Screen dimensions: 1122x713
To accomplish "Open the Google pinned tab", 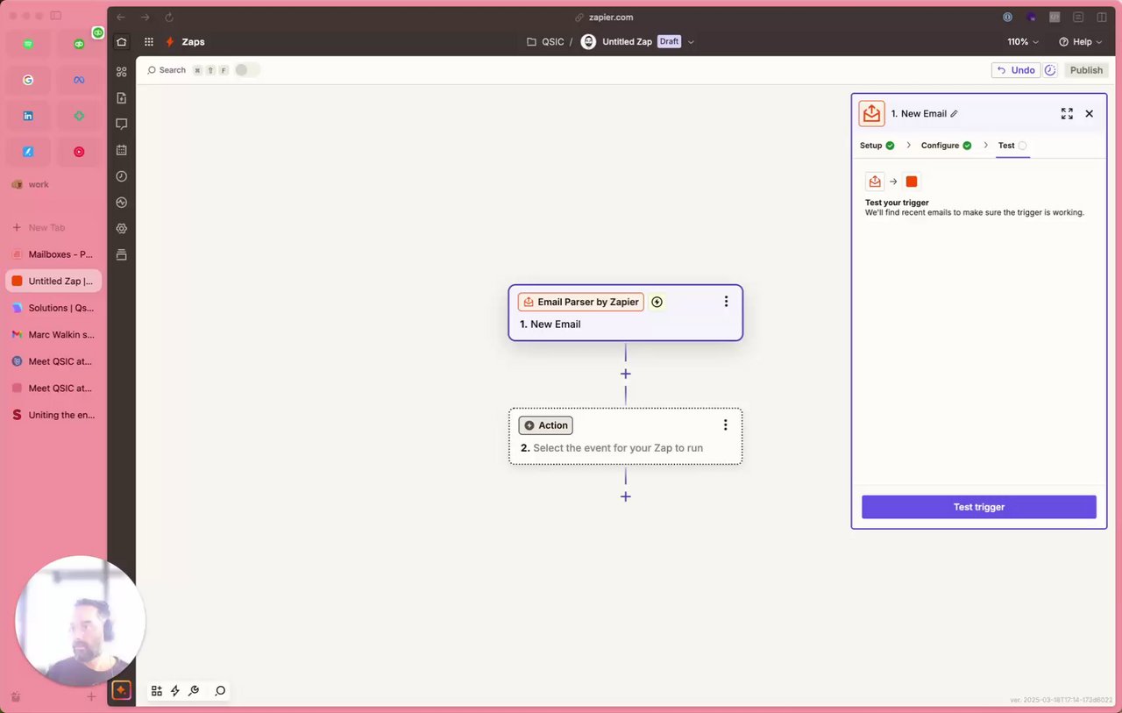I will pyautogui.click(x=28, y=80).
